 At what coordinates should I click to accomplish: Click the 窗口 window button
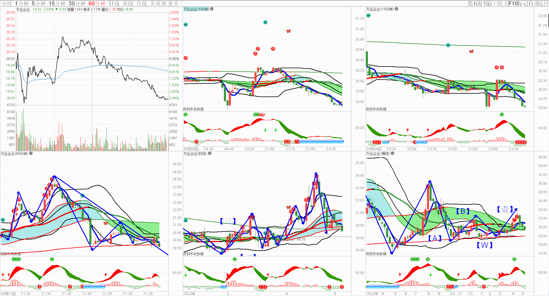tap(493, 3)
